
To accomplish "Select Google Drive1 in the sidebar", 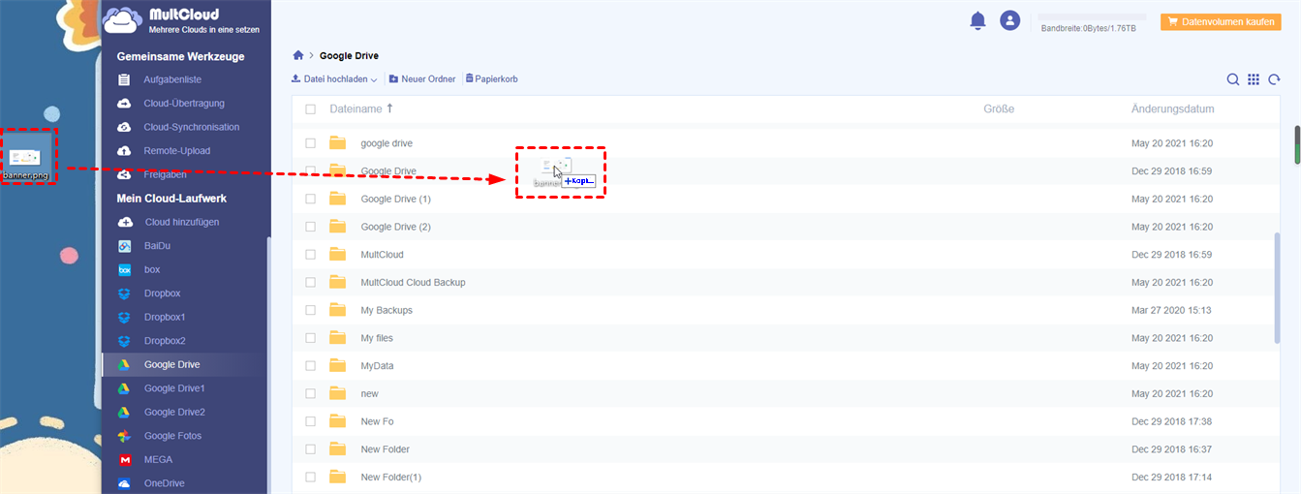I will pos(174,388).
